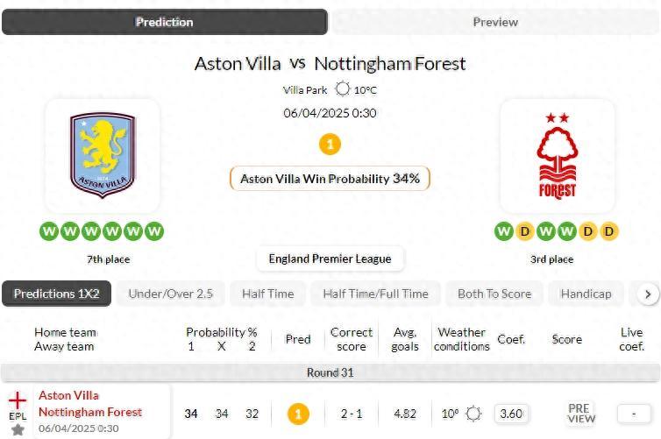Viewport: 661px width, 439px height.
Task: Click the favorite star icon under EPL
Action: tap(18, 430)
